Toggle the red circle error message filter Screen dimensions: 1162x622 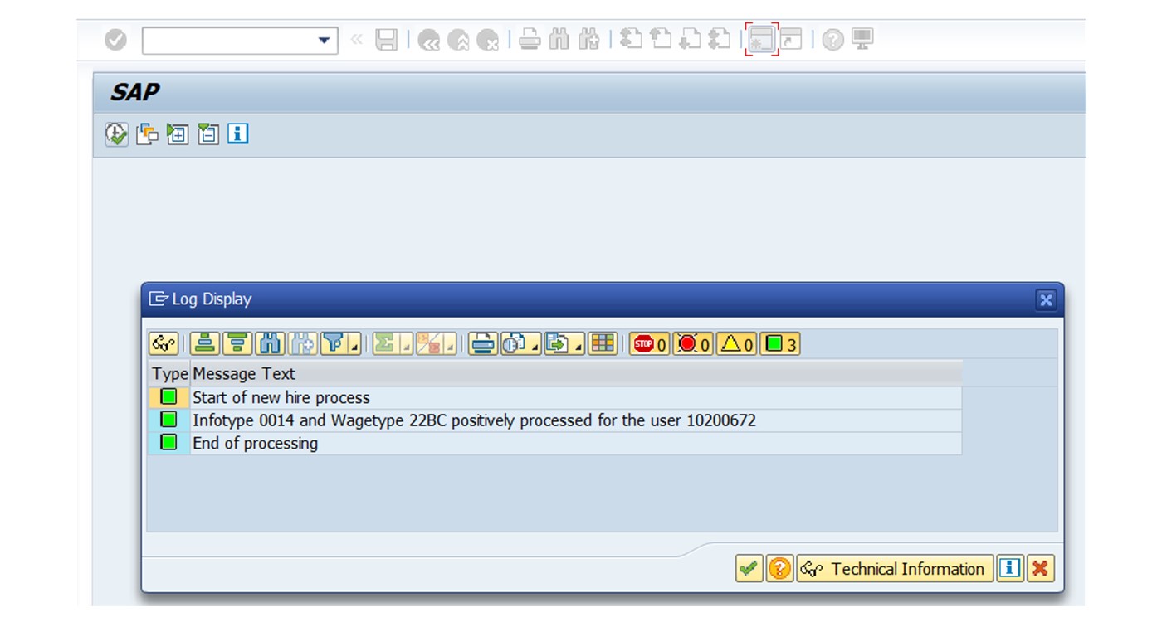693,343
